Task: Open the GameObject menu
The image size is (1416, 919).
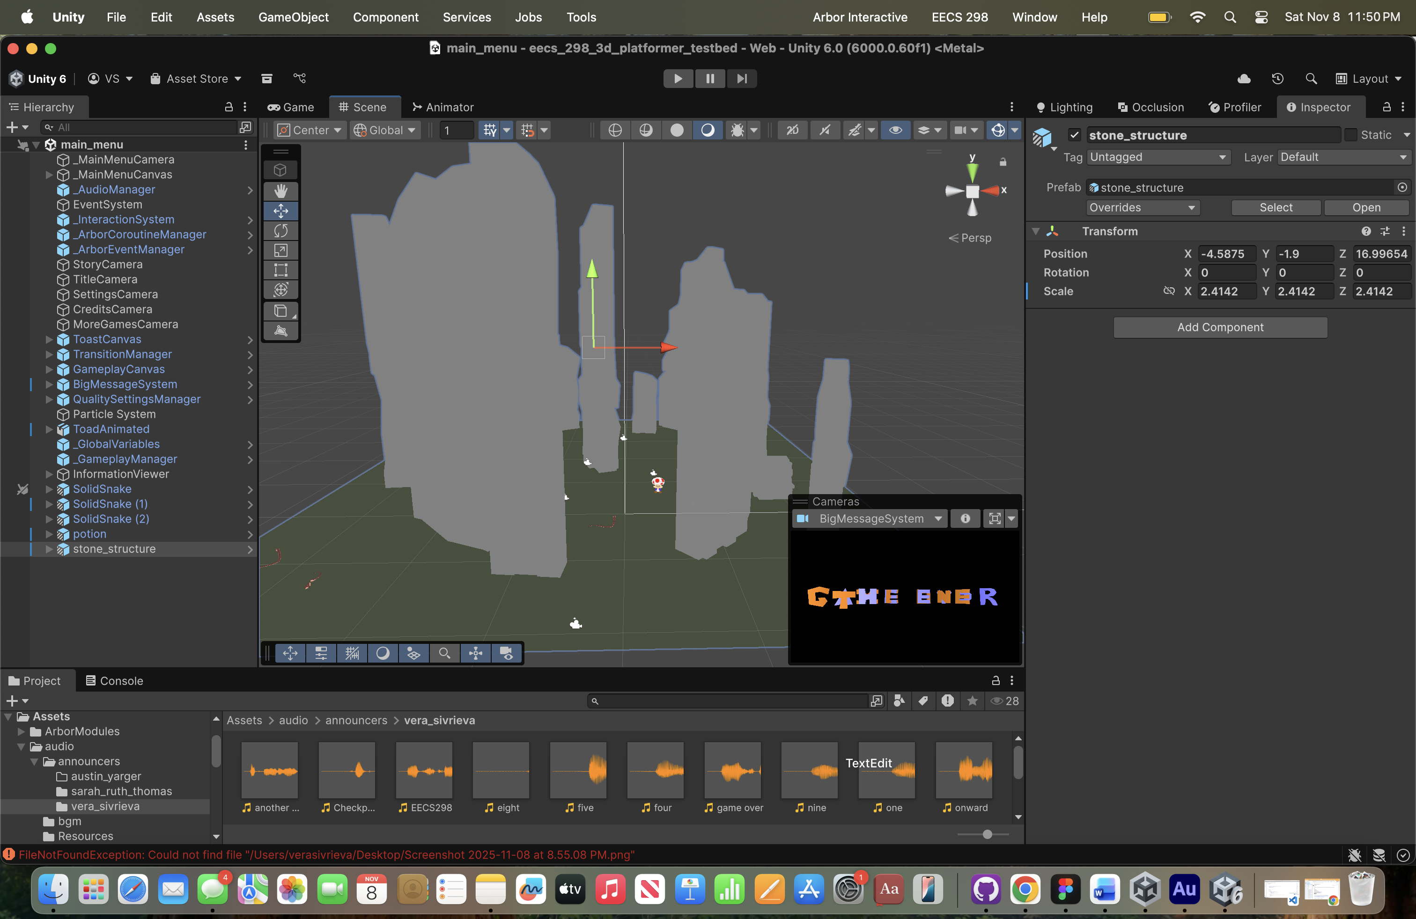Action: point(293,17)
